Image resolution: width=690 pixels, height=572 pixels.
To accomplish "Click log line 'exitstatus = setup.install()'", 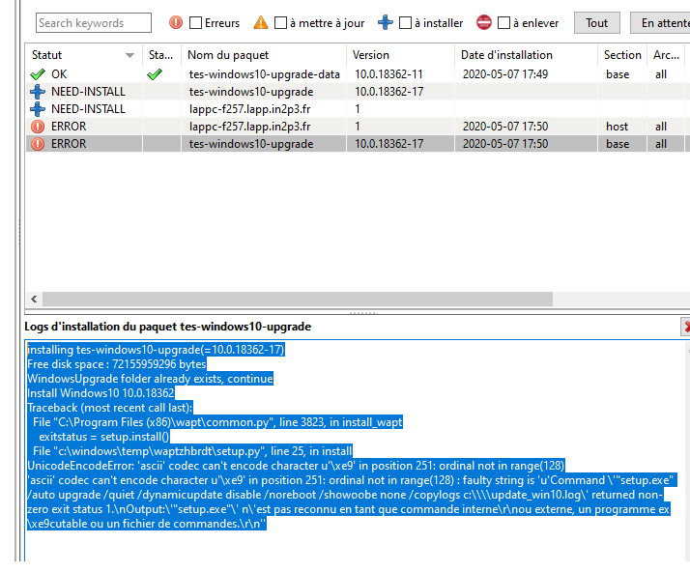I will pos(103,437).
